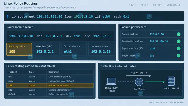Click 'Example additional policy' description
The image size is (188, 106).
tap(60, 90)
